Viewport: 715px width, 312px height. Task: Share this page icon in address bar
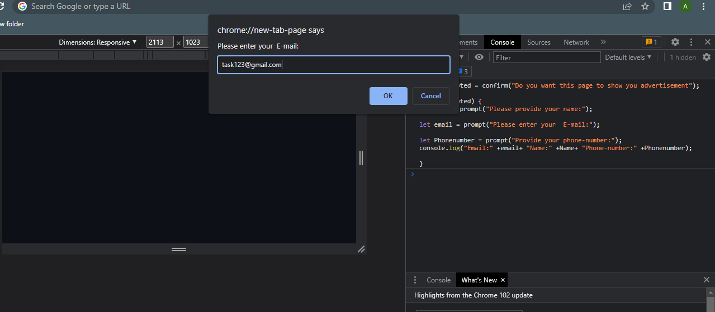click(x=627, y=6)
